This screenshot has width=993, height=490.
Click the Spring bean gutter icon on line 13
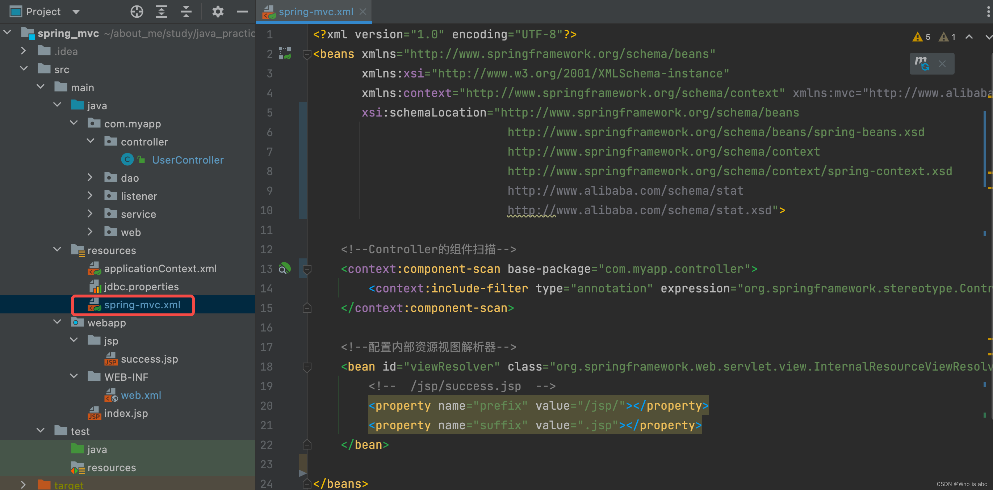(x=285, y=269)
